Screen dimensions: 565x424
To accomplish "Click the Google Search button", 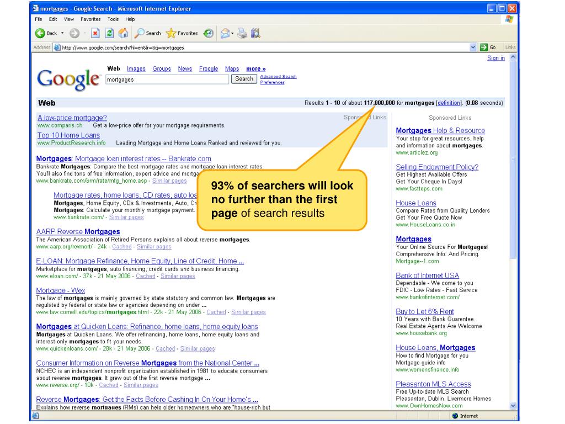I will pos(244,78).
